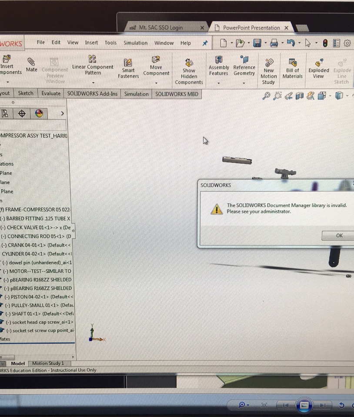Click Reference Geometry tool
This screenshot has width=354, height=417.
[x=244, y=66]
